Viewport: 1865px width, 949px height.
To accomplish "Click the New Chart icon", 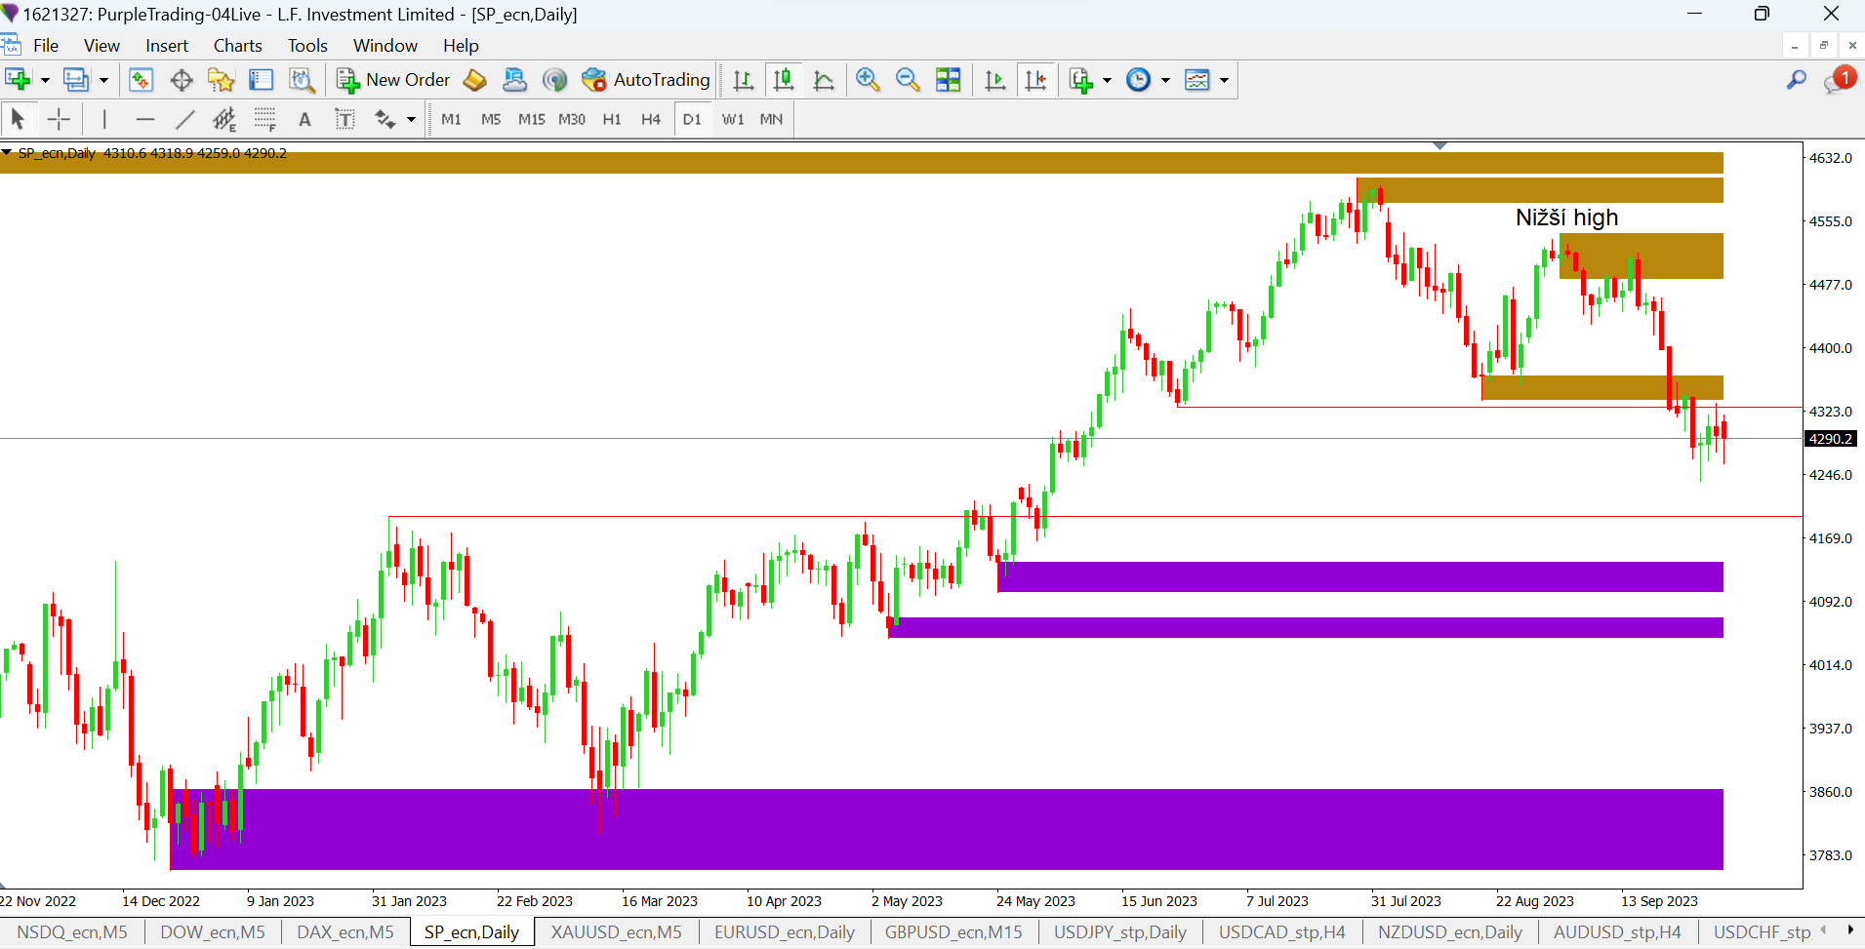I will [x=18, y=80].
